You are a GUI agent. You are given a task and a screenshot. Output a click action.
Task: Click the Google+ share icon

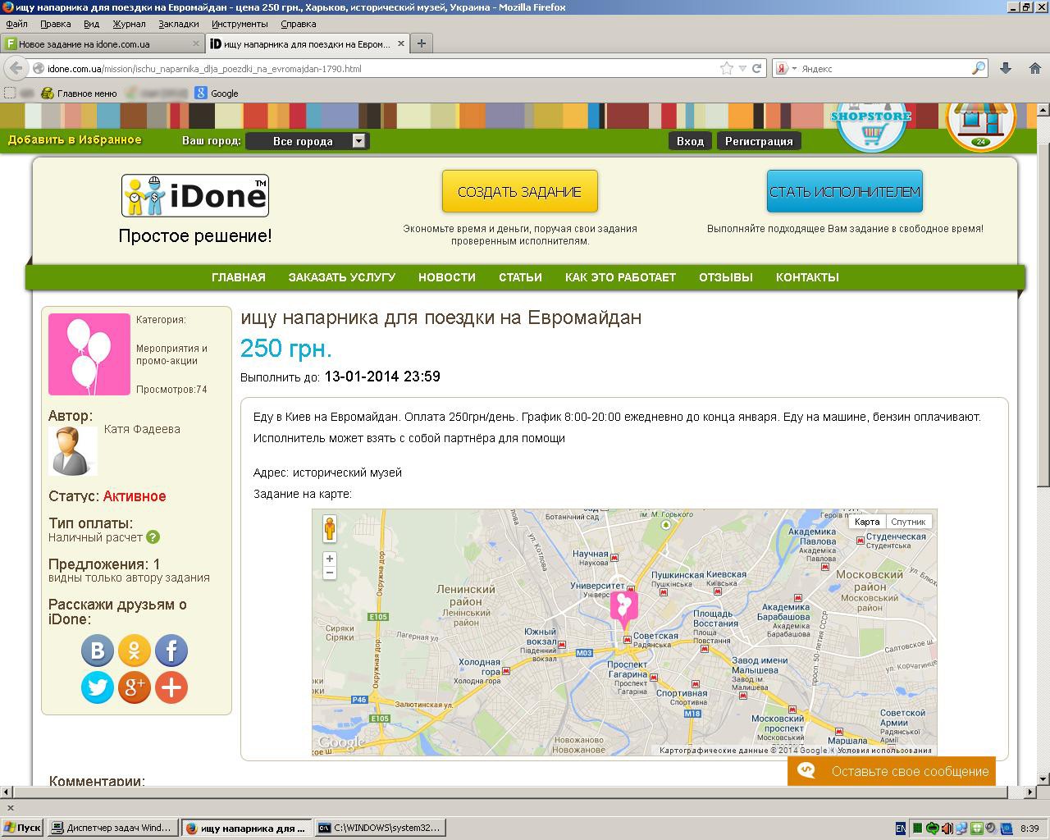135,687
